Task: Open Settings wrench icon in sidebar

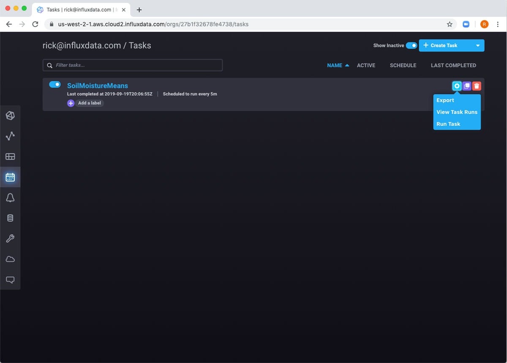Action: click(10, 239)
